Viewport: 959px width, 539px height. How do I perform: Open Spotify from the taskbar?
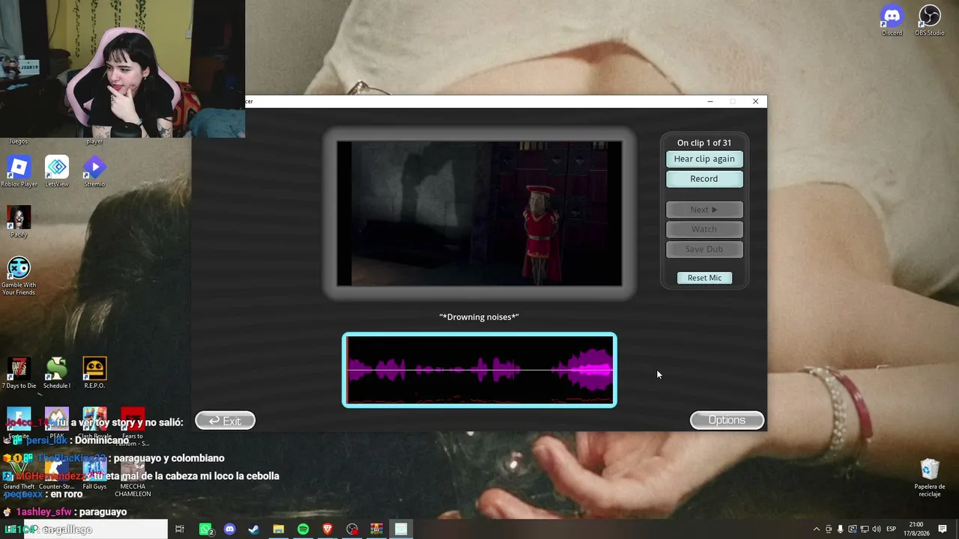pos(303,529)
